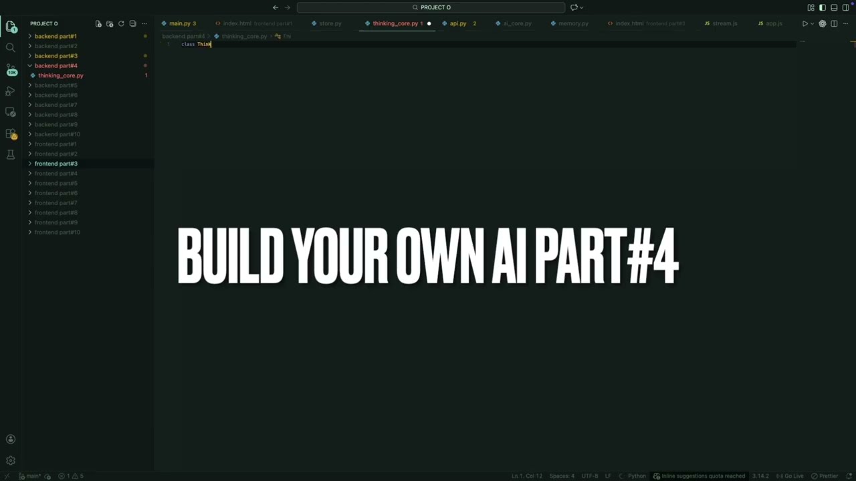Create a new file in explorer
This screenshot has width=856, height=481.
[x=98, y=23]
